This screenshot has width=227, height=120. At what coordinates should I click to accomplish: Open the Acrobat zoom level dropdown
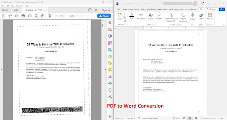coord(77,16)
